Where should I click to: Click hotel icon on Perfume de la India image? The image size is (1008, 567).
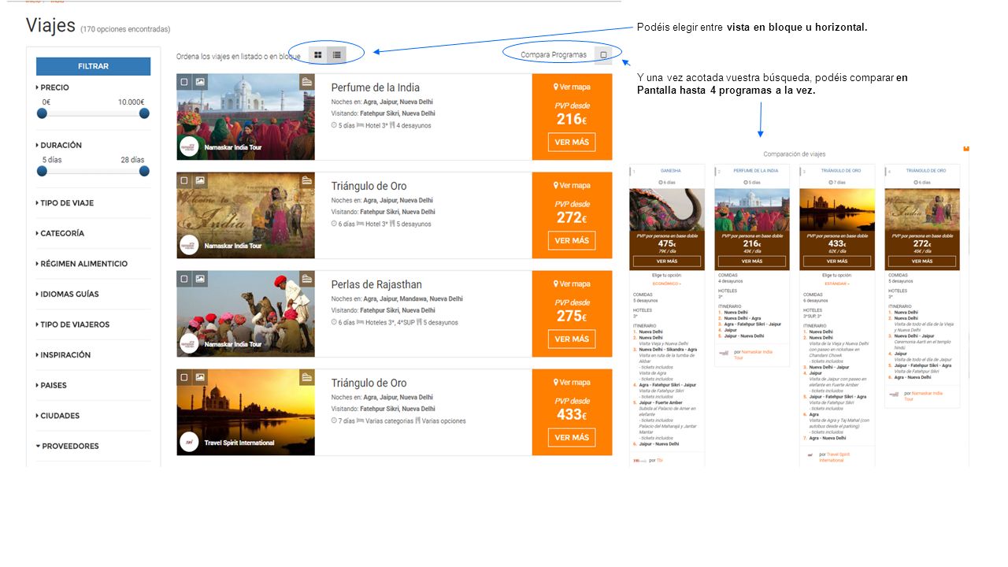307,81
